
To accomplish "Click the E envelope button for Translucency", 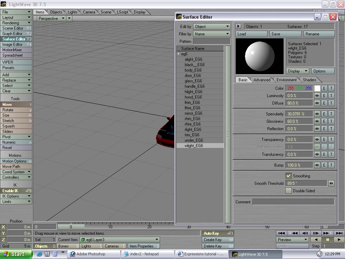I will (324, 154).
